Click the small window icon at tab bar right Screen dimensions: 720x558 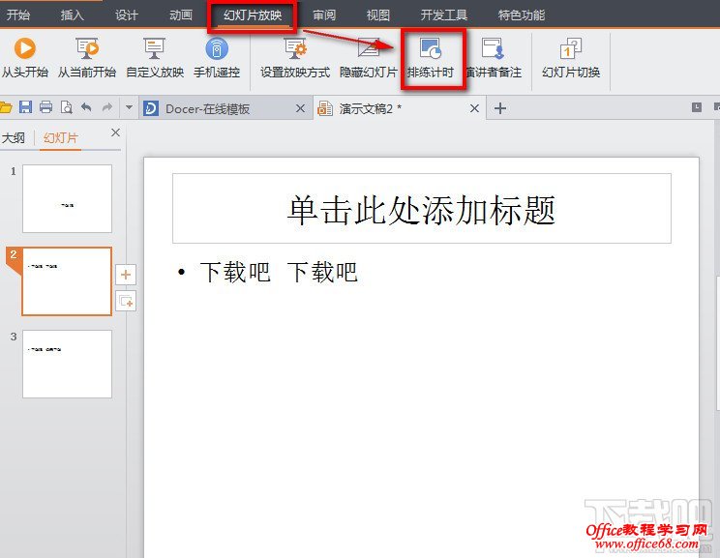coord(697,107)
